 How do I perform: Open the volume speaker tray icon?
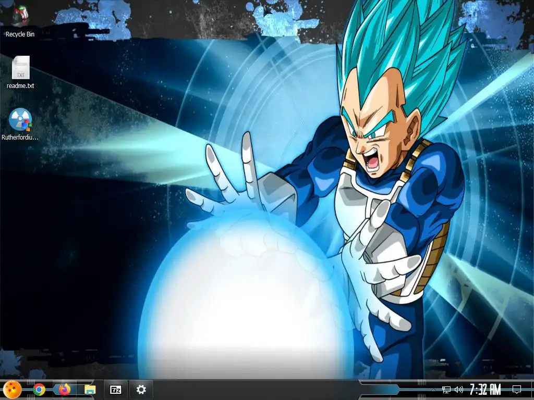point(459,390)
